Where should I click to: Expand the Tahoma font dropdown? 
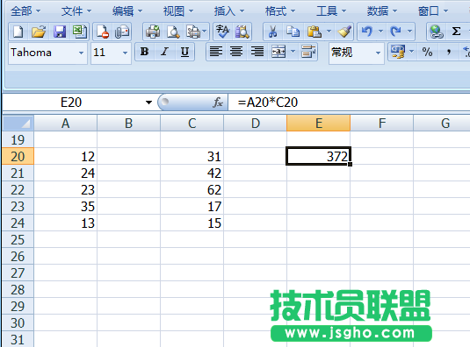click(81, 53)
